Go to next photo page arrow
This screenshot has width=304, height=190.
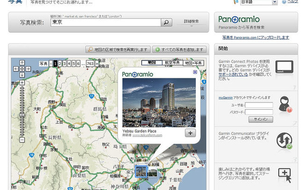97,64
